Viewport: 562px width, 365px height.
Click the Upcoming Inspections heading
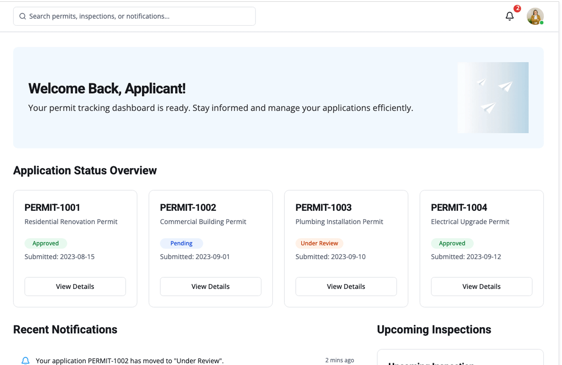coord(434,329)
